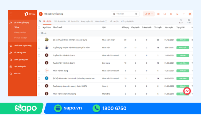The width and height of the screenshot is (201, 115).
Task: Open proposal [HCM] - Nhân viên kinh doanh (Sales Representative)
Action: pos(74,78)
